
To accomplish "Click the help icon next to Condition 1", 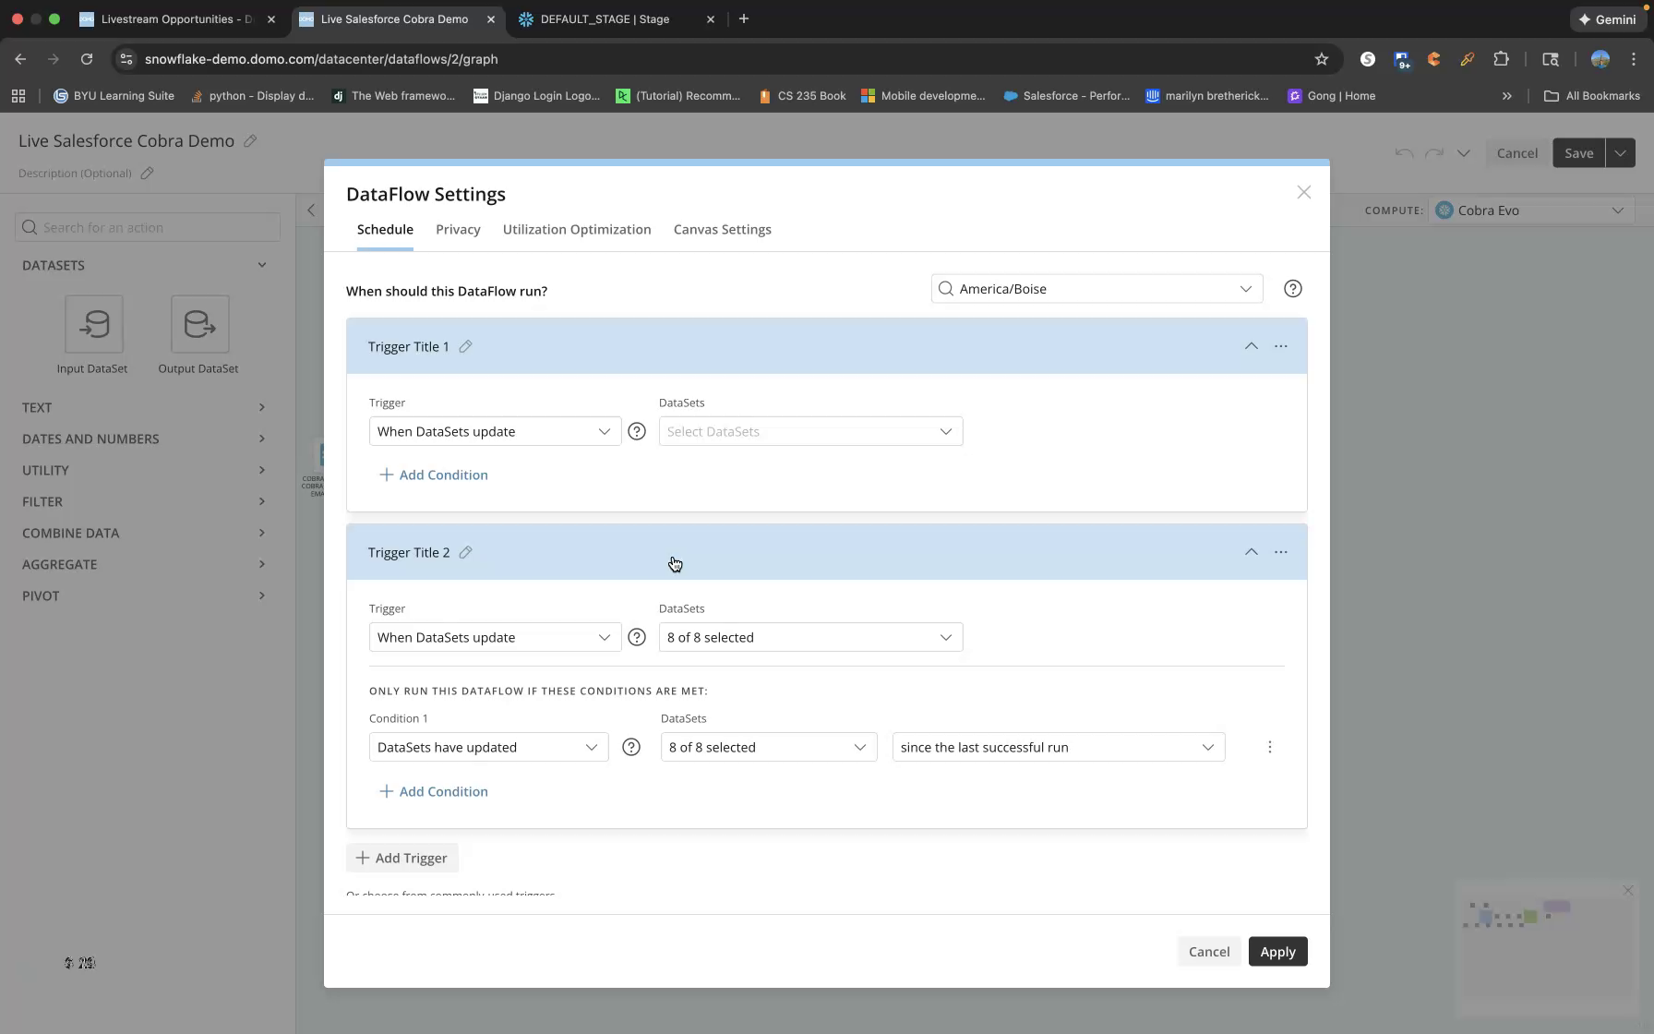I will (631, 747).
